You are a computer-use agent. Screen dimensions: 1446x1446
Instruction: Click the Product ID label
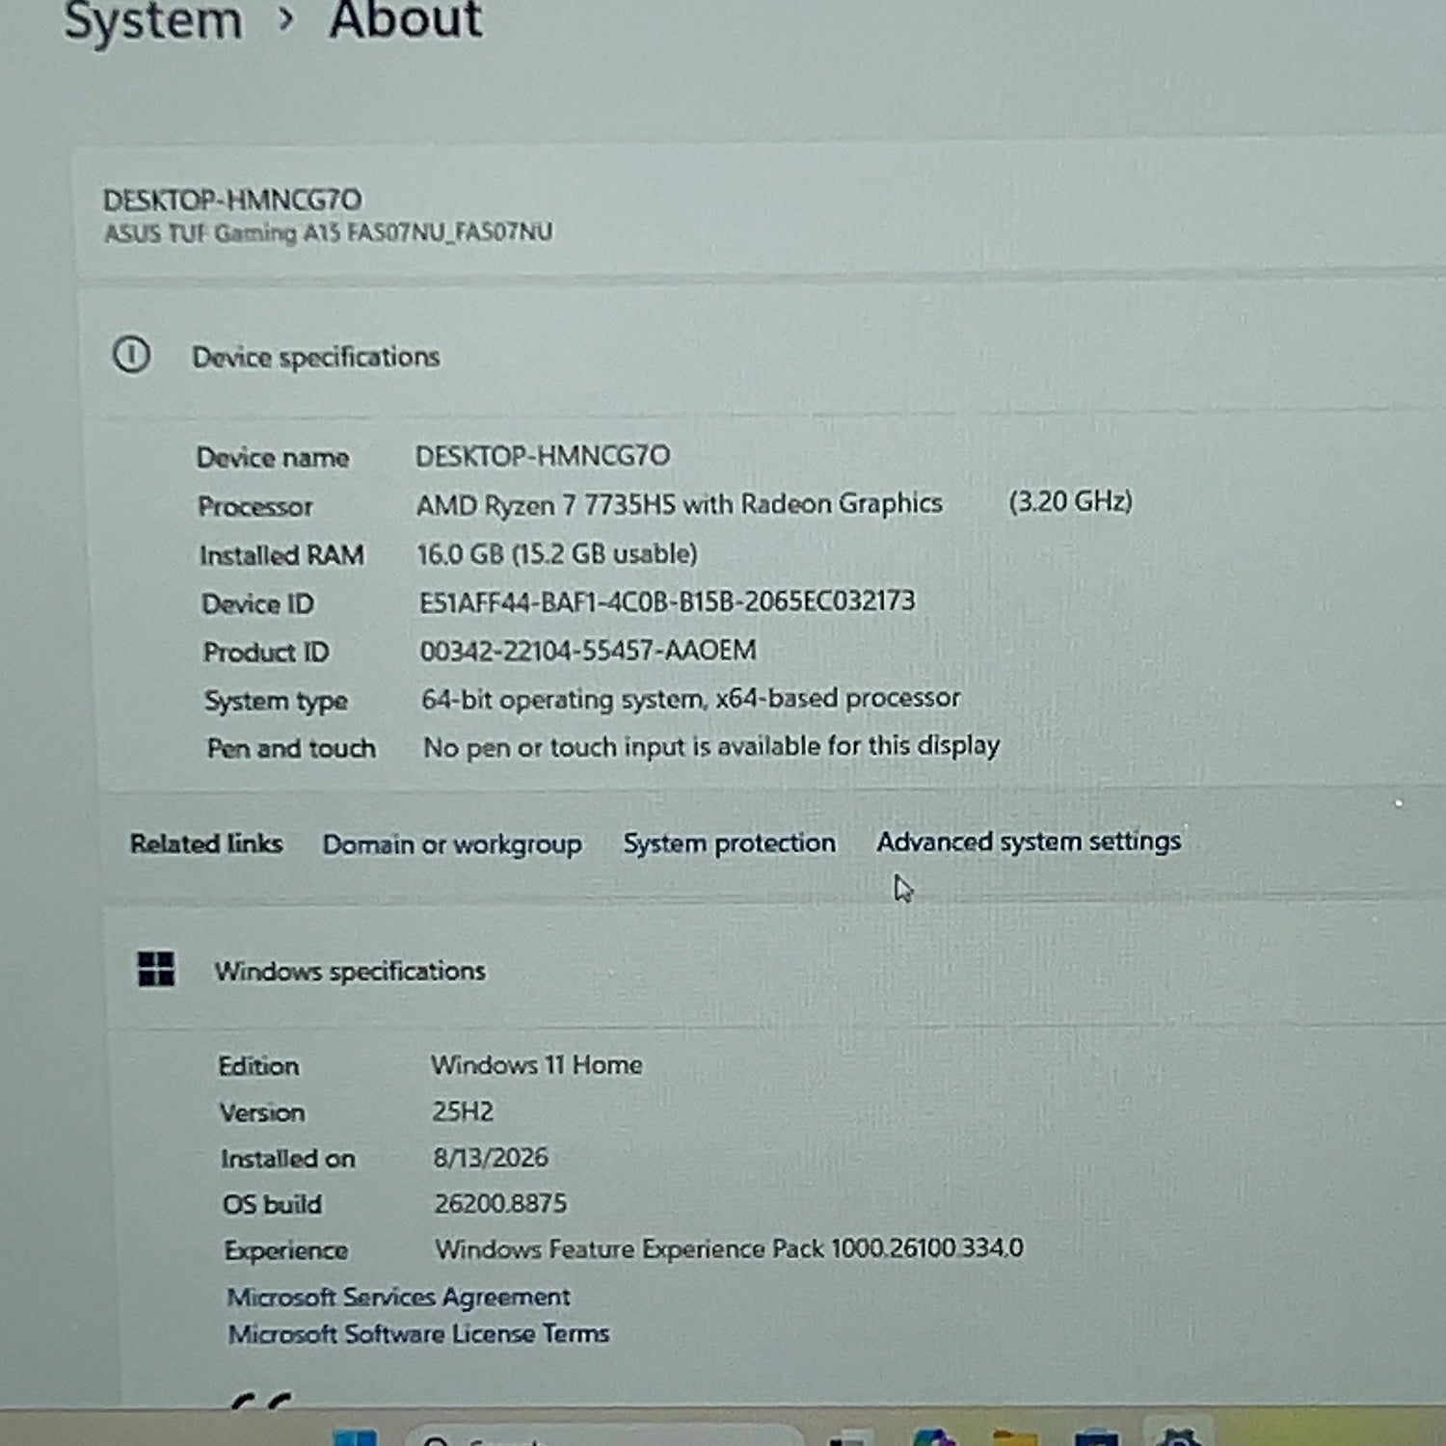[x=266, y=653]
